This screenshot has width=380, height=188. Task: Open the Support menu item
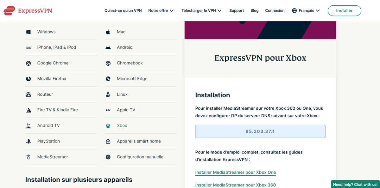237,11
